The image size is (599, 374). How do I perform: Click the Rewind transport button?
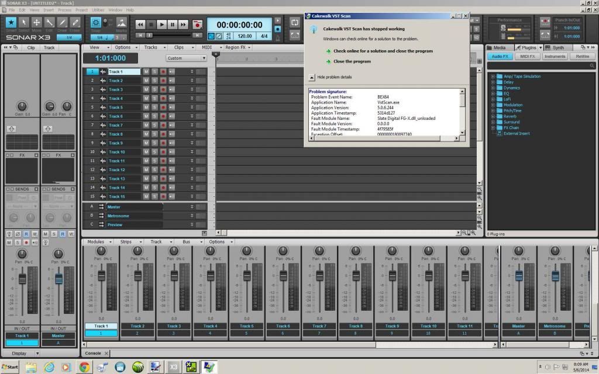coord(140,25)
